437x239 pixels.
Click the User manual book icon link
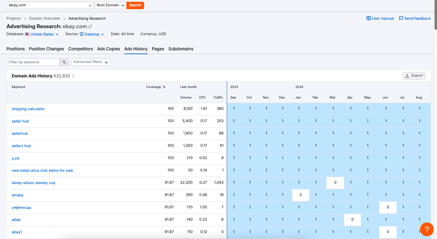tap(380, 18)
